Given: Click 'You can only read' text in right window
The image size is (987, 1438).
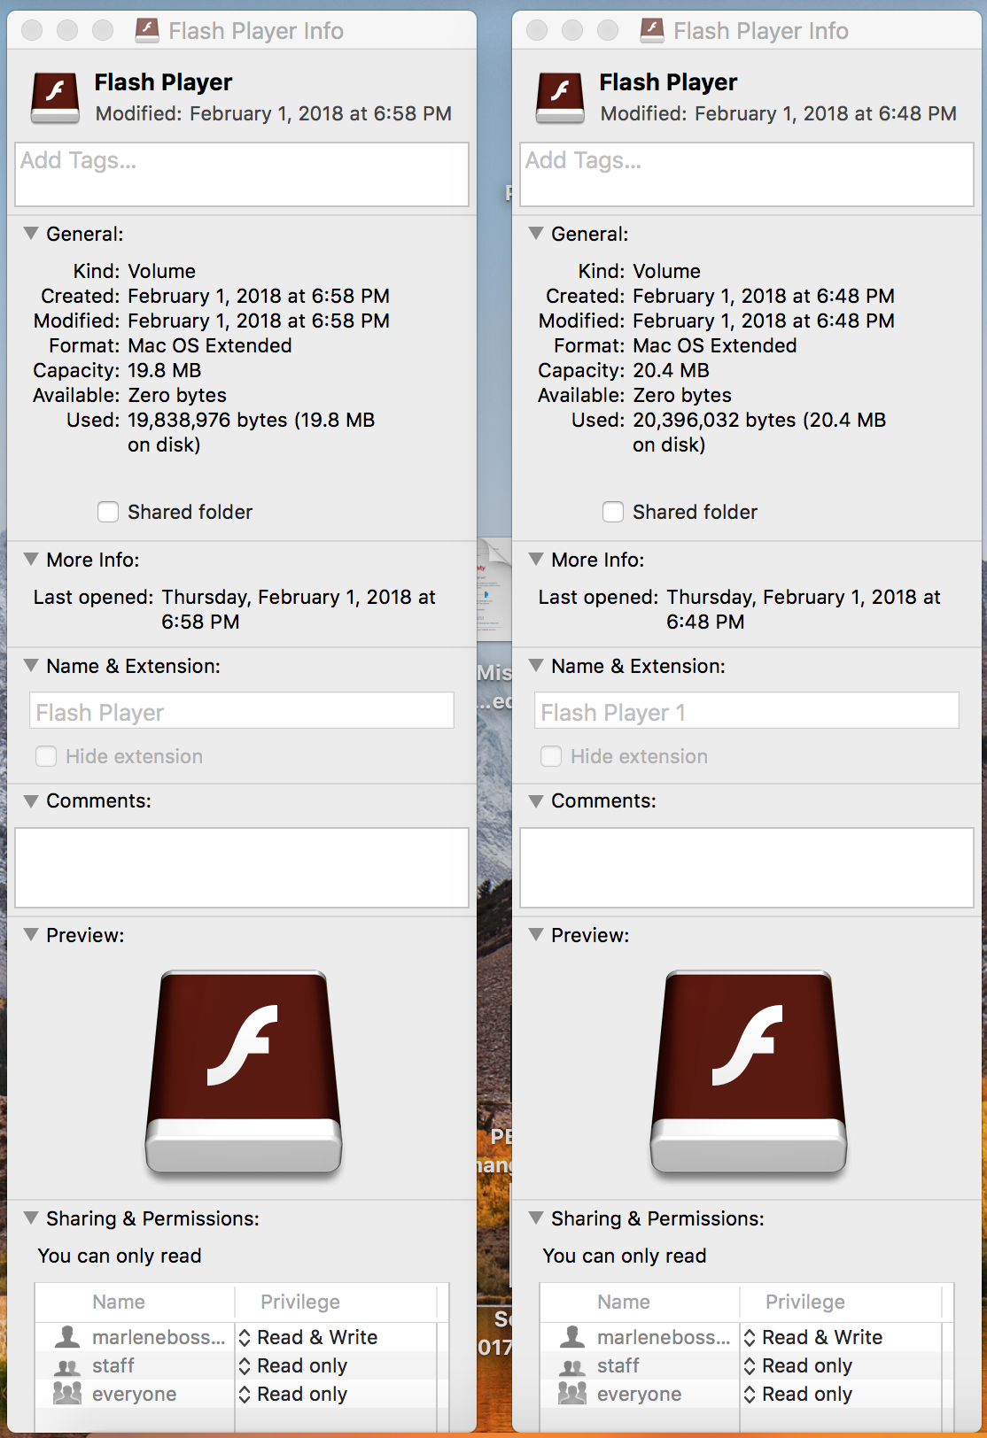Looking at the screenshot, I should (625, 1256).
